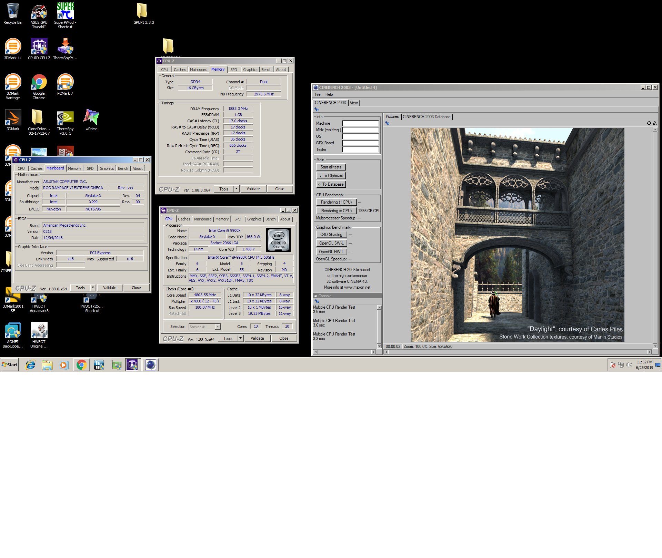Launch 3DMark Vantage desktop icon

13,87
